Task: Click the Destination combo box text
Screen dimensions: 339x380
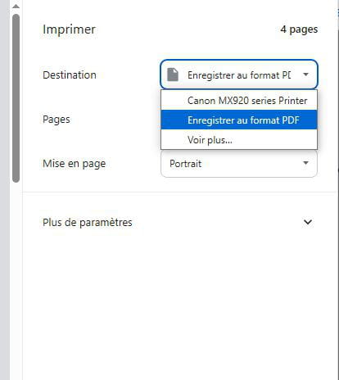Action: click(239, 75)
